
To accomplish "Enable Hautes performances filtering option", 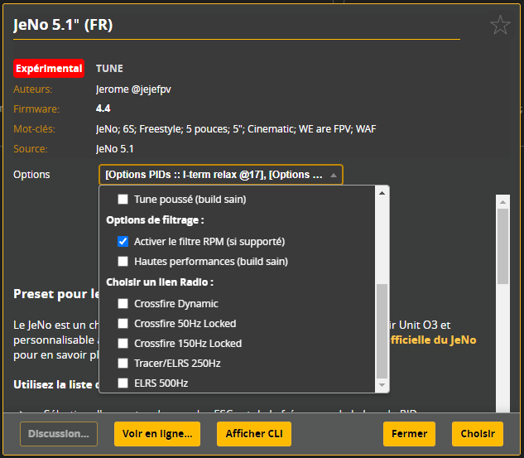I will click(x=123, y=262).
